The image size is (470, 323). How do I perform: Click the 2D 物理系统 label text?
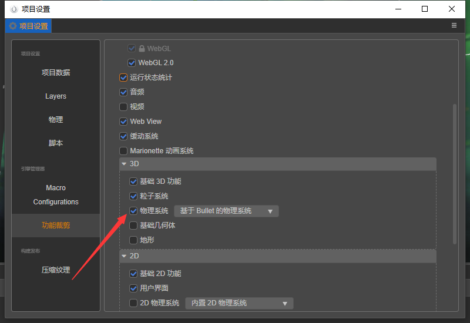pos(159,303)
